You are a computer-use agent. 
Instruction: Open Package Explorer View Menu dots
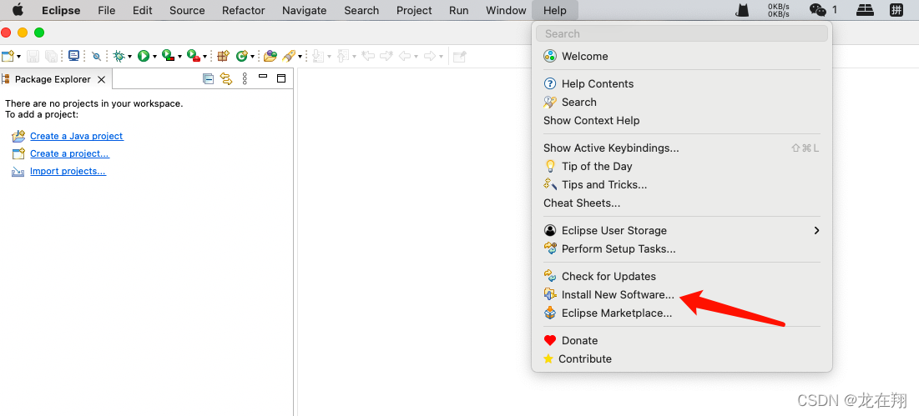click(245, 78)
